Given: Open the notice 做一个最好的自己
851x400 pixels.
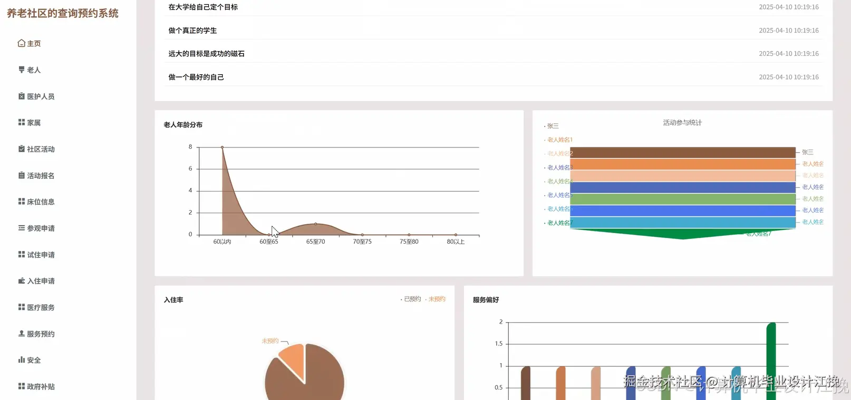Looking at the screenshot, I should point(196,77).
